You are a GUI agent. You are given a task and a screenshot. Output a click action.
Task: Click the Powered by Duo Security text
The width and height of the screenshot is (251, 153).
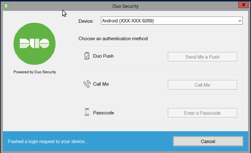(x=35, y=72)
